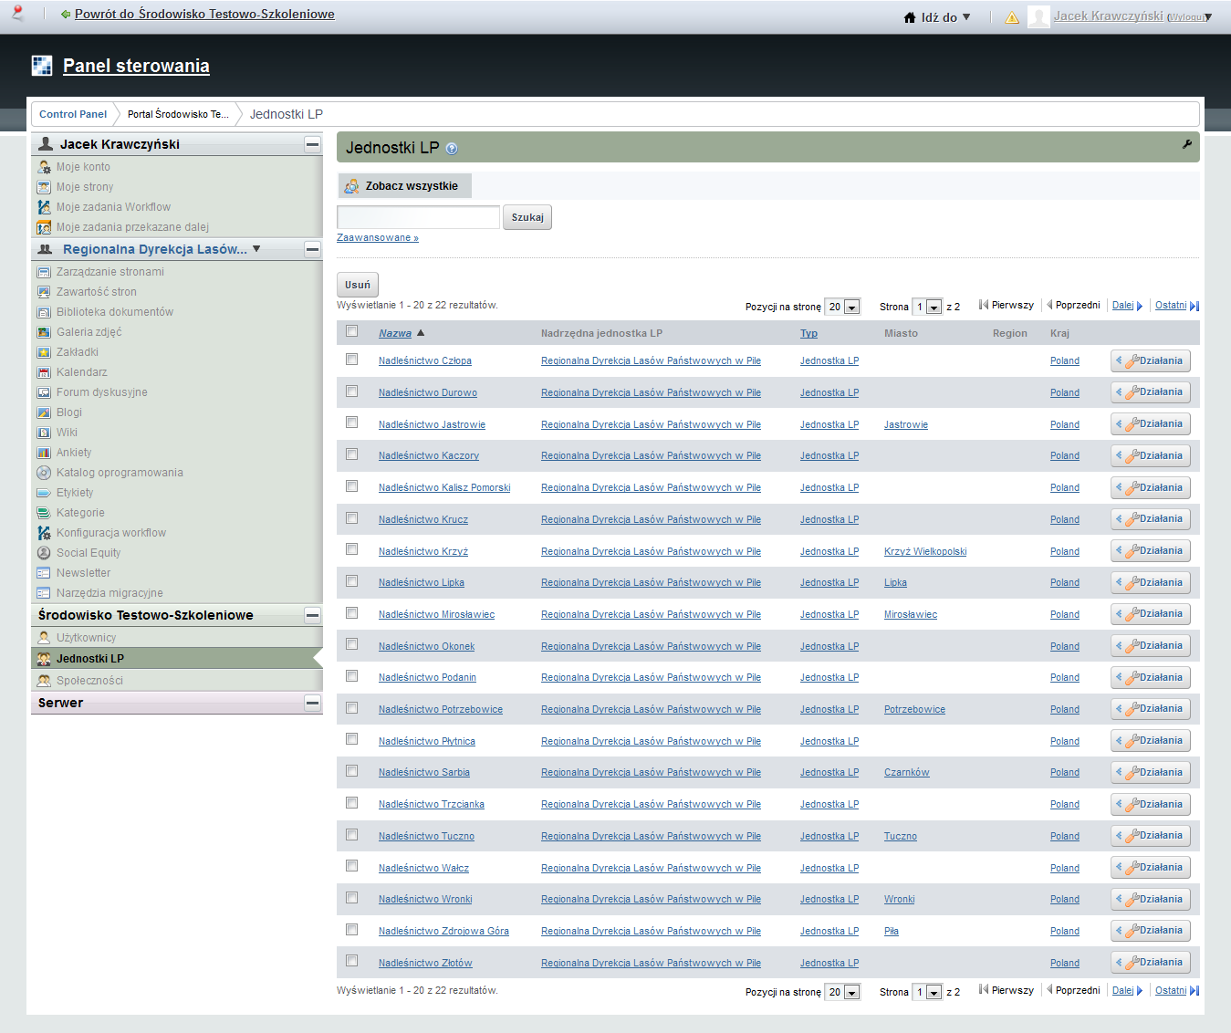Click into the search text field
This screenshot has height=1033, width=1231.
coord(419,217)
